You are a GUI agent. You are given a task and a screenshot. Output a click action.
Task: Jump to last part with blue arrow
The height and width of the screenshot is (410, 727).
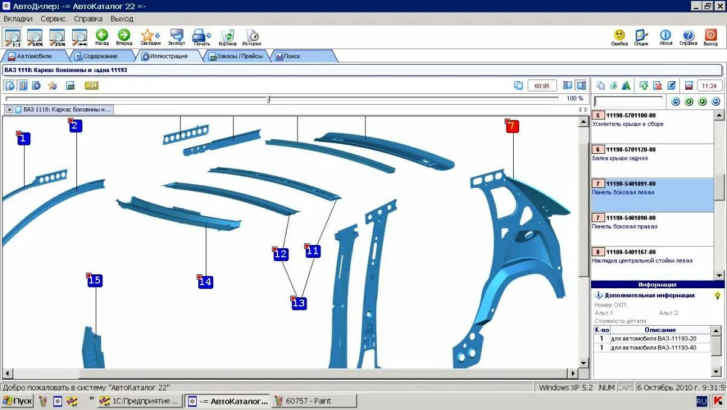[x=715, y=102]
